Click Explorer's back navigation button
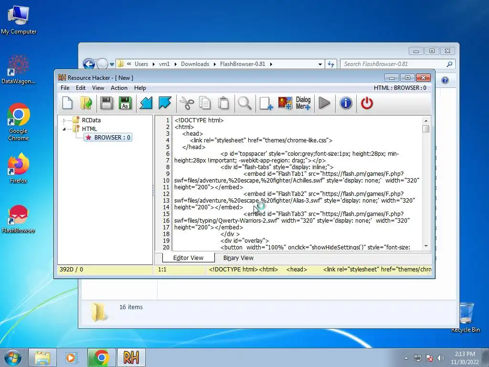The height and width of the screenshot is (367, 489). 89,64
